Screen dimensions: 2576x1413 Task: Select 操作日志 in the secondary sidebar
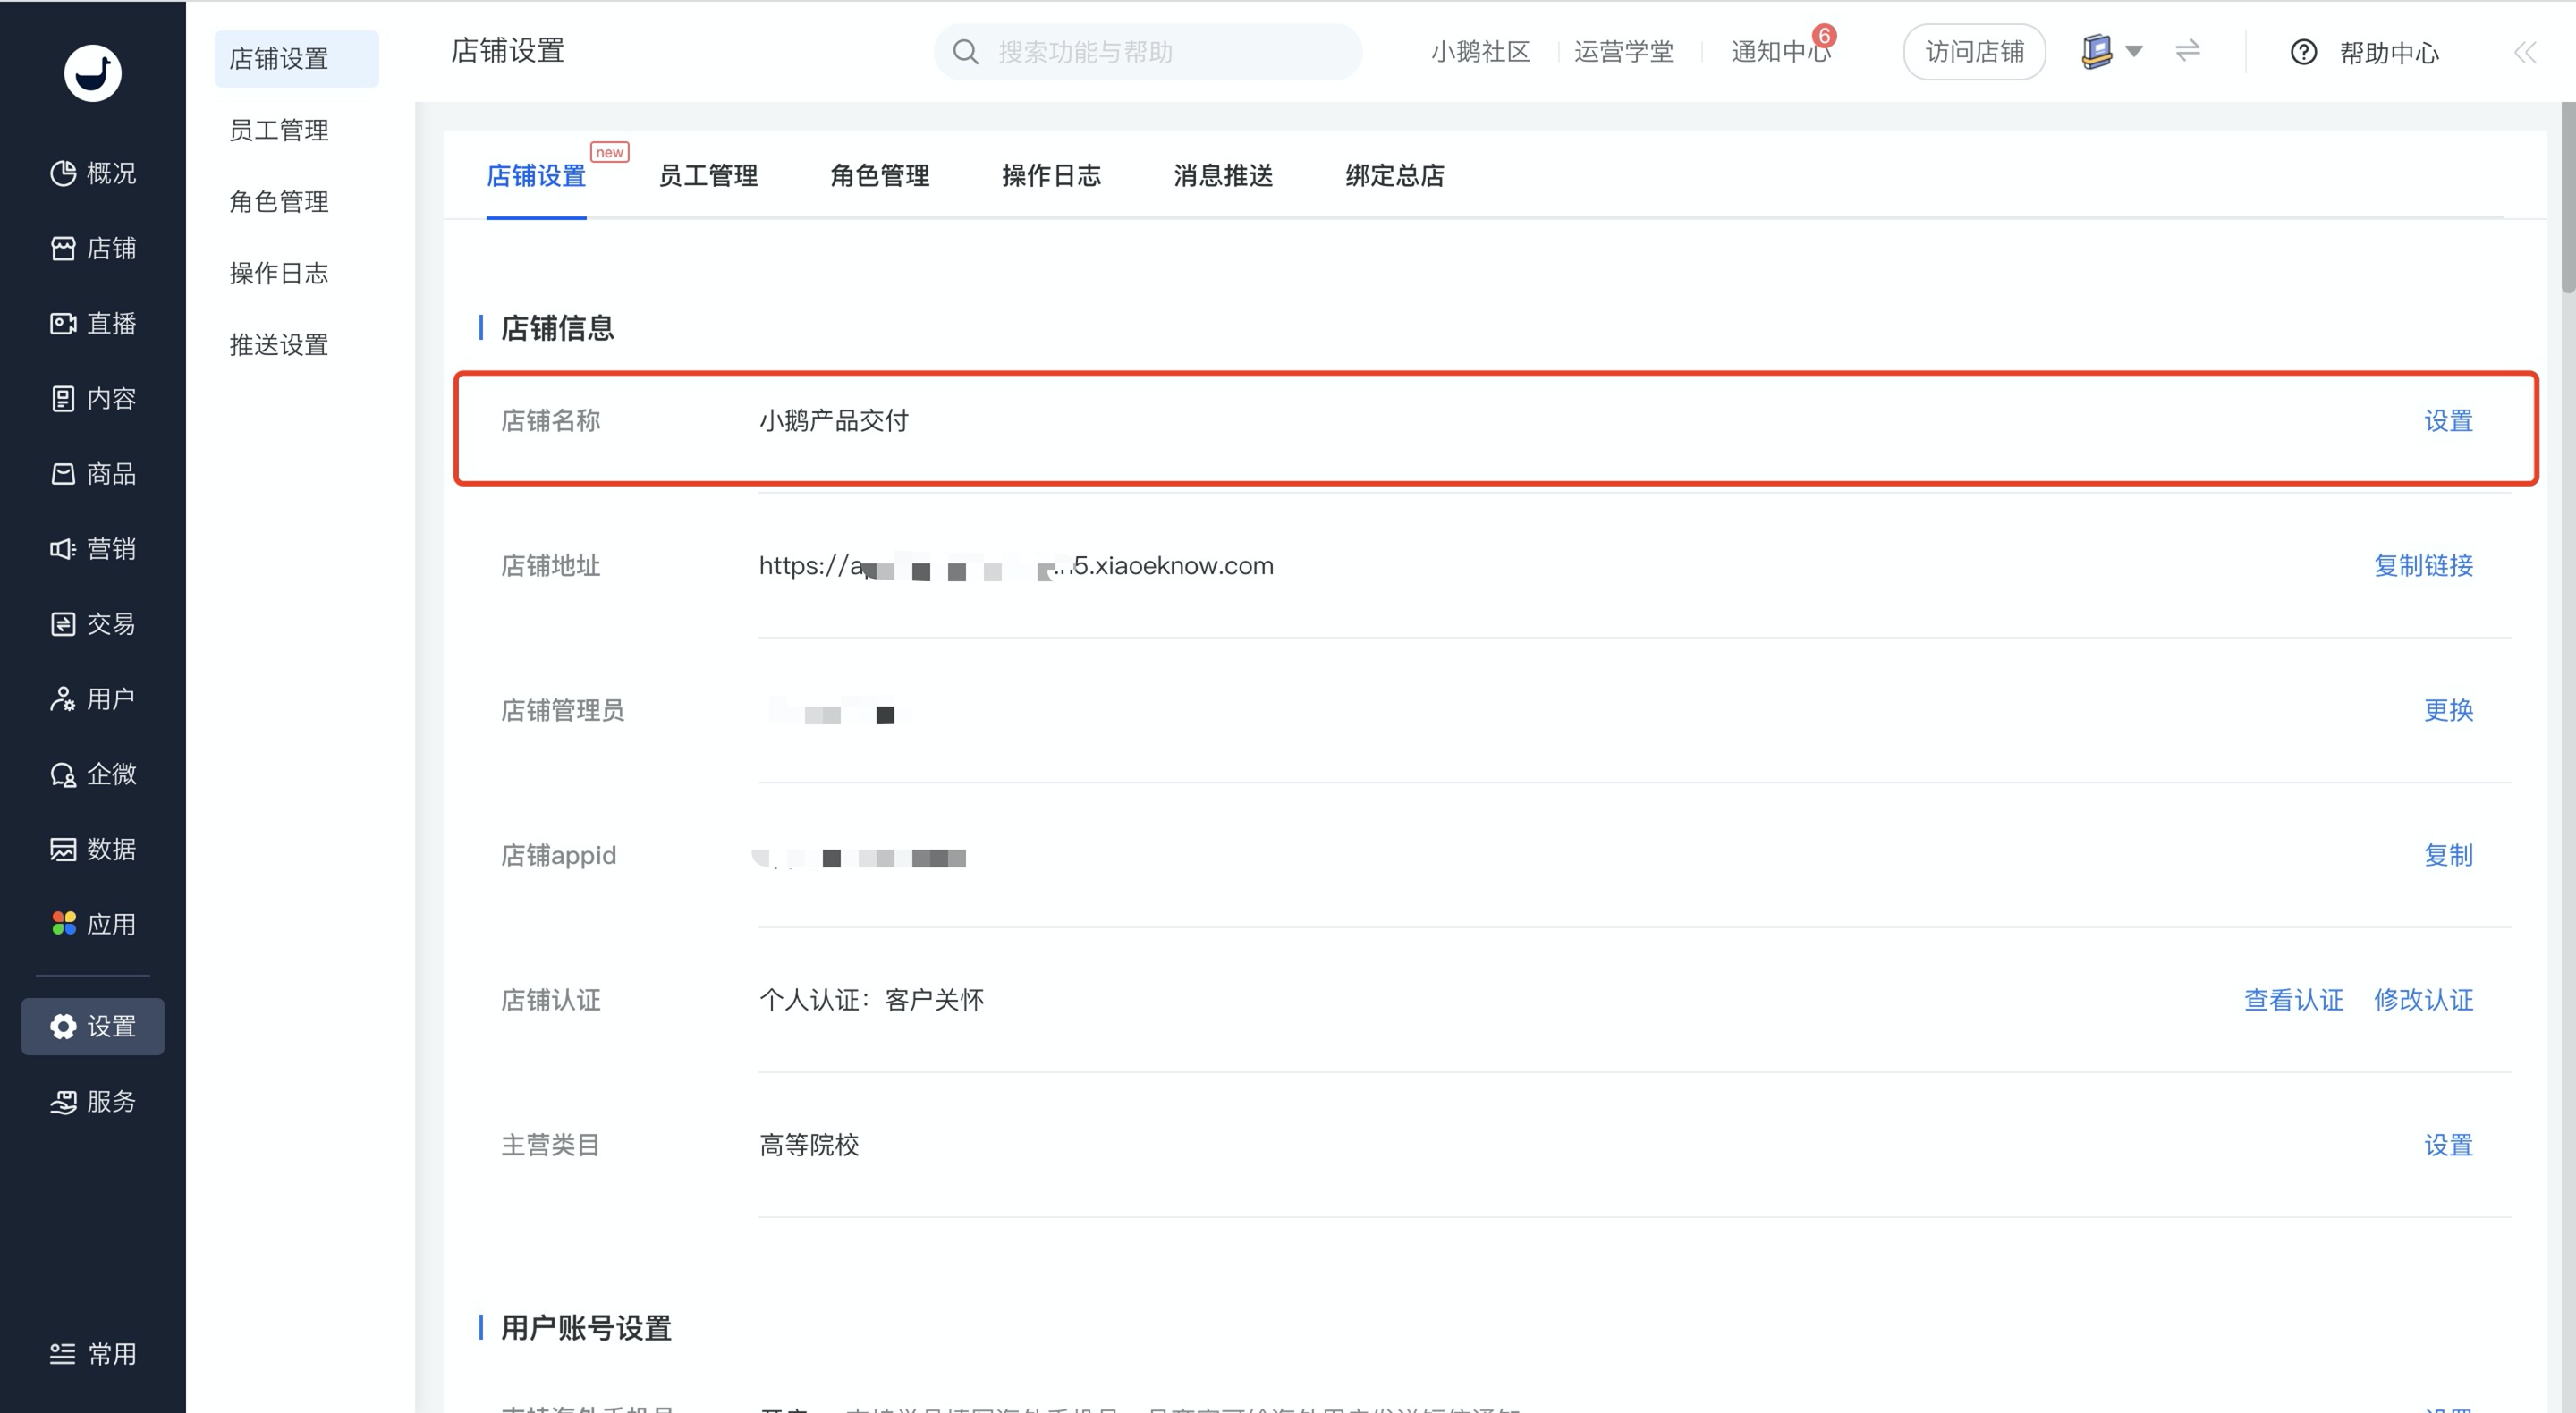pyautogui.click(x=279, y=273)
